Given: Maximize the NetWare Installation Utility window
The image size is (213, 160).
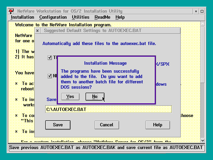Looking at the screenshot, I should point(202,11).
